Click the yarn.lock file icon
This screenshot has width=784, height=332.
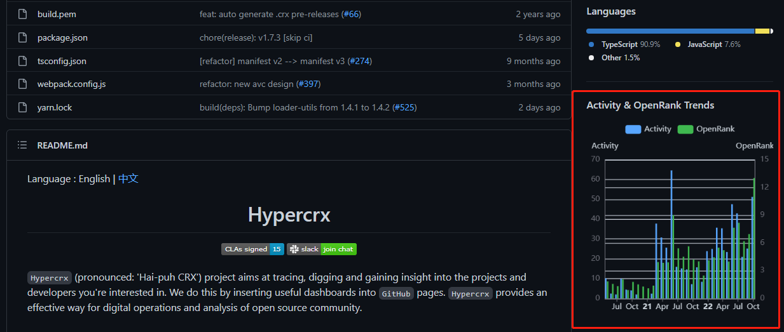[22, 107]
